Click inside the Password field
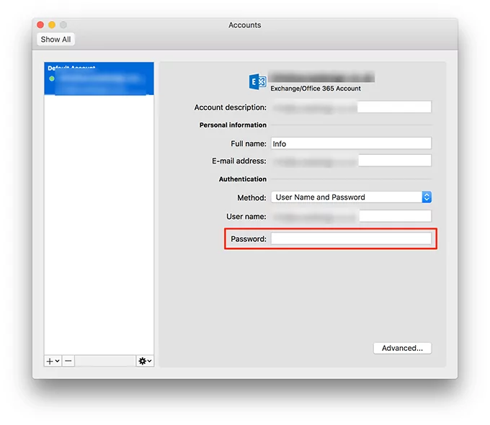This screenshot has width=490, height=425. (351, 239)
